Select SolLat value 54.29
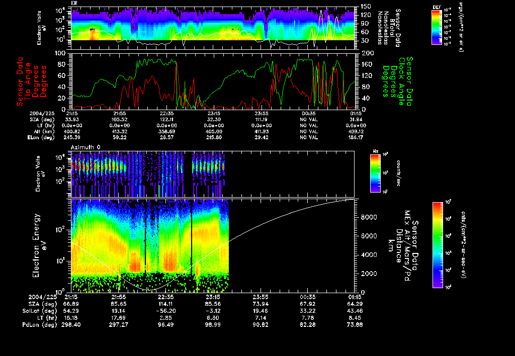515x356 pixels. point(71,311)
